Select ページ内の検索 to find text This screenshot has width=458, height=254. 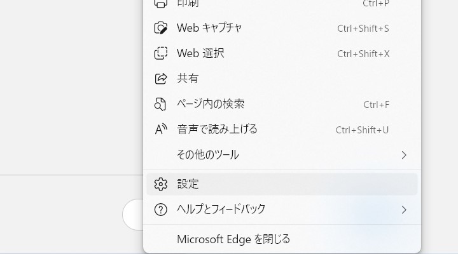coord(211,104)
